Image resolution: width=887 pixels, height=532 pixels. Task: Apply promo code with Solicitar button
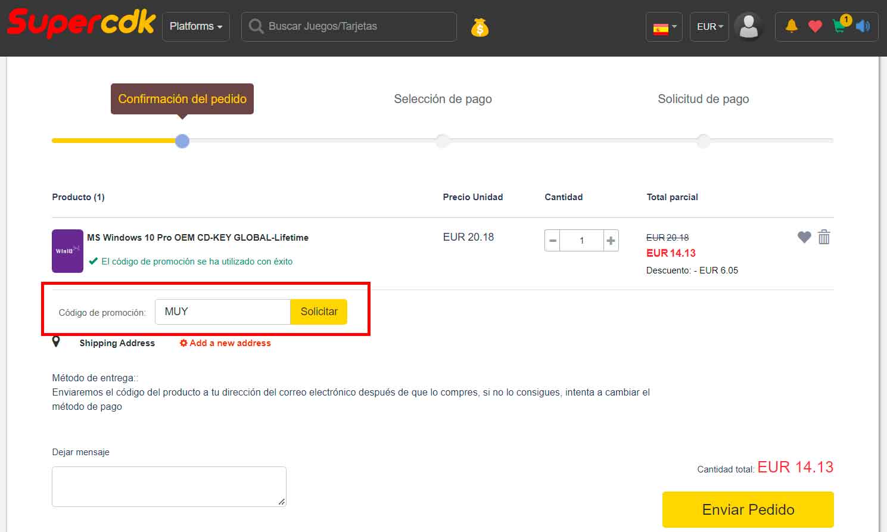click(319, 312)
